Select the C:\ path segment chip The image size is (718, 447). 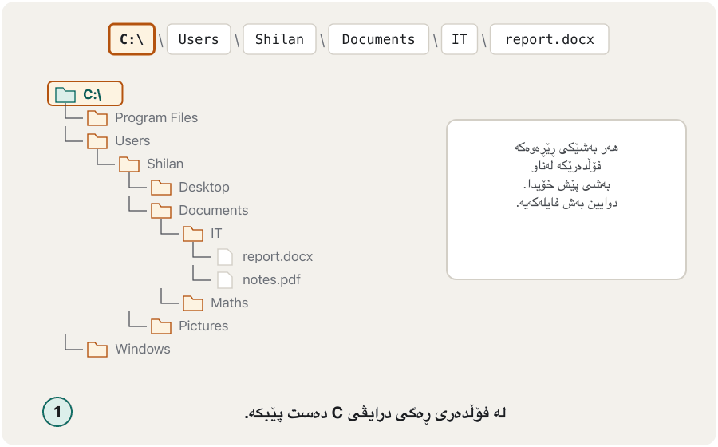pyautogui.click(x=132, y=39)
